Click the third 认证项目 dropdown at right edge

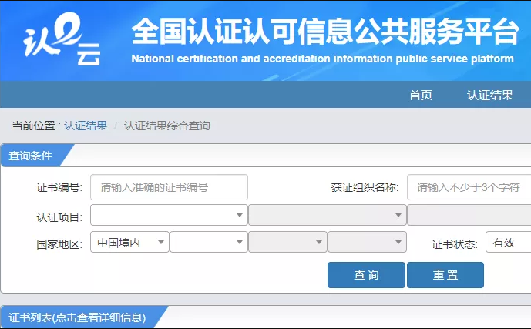pyautogui.click(x=469, y=215)
